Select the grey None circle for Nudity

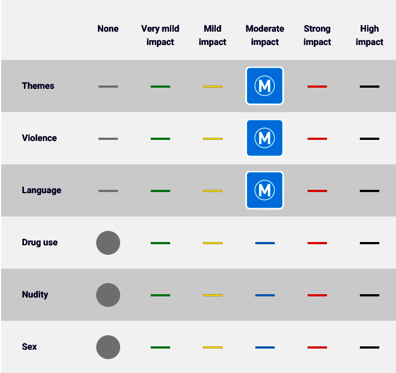(x=108, y=295)
